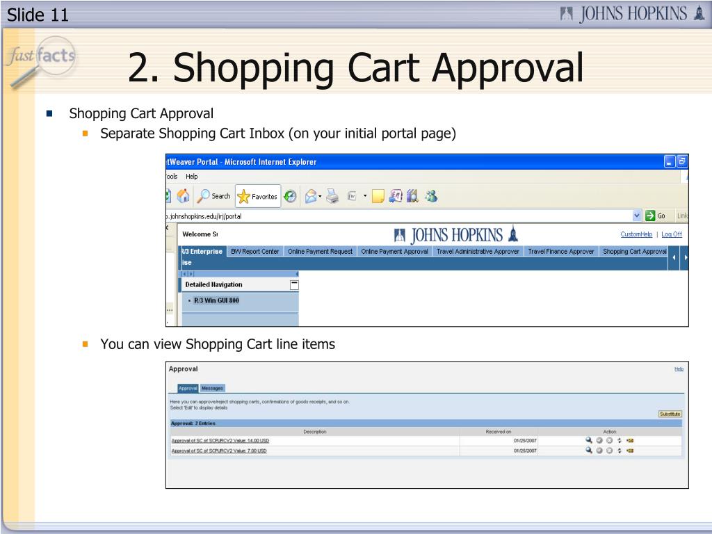This screenshot has width=712, height=534.
Task: Click the Substitute button
Action: pyautogui.click(x=670, y=414)
